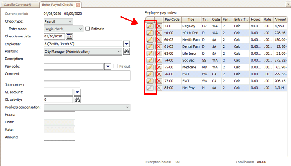Click the Employee input field
Viewport: 291px width, 166px height.
click(83, 44)
